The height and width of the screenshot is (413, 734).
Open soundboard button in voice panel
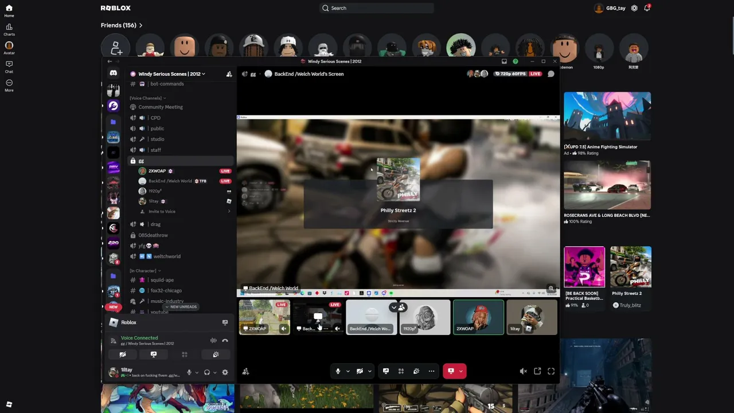tap(216, 354)
